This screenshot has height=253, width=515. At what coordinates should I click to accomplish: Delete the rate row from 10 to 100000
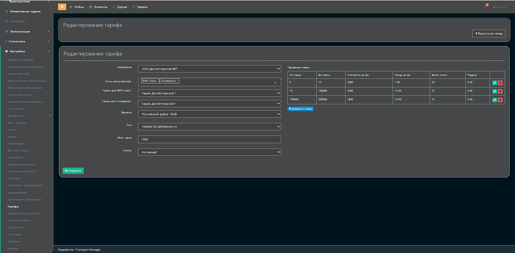click(x=500, y=91)
